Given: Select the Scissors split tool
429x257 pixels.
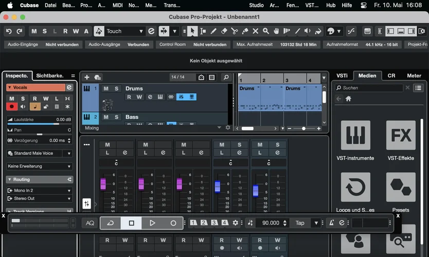Looking at the screenshot, I should click(x=235, y=31).
